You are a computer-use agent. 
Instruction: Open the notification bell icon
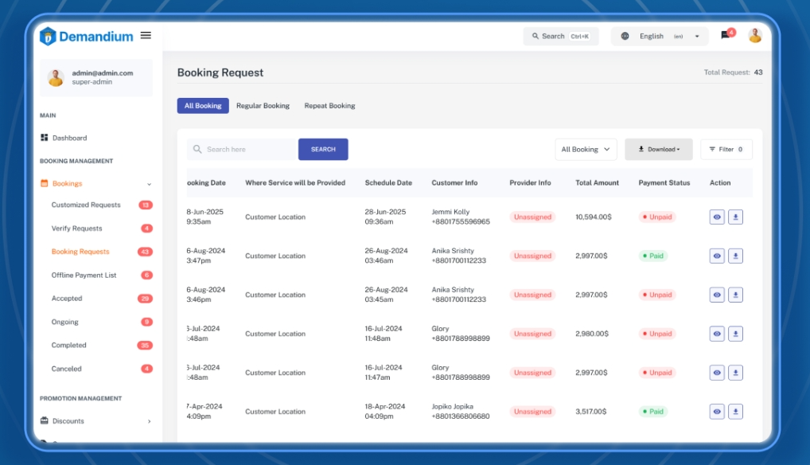726,35
